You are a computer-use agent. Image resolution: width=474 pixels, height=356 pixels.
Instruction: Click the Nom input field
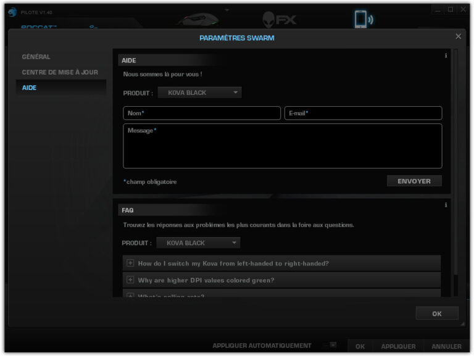202,114
